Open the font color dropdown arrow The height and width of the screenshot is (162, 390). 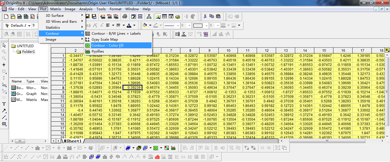pyautogui.click(x=134, y=25)
